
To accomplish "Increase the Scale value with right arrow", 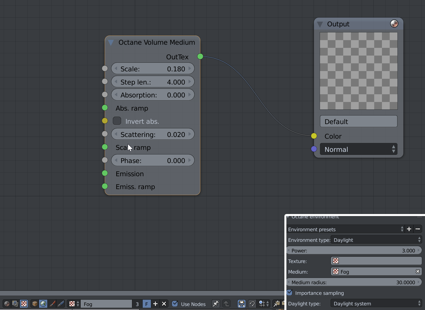I will point(190,69).
